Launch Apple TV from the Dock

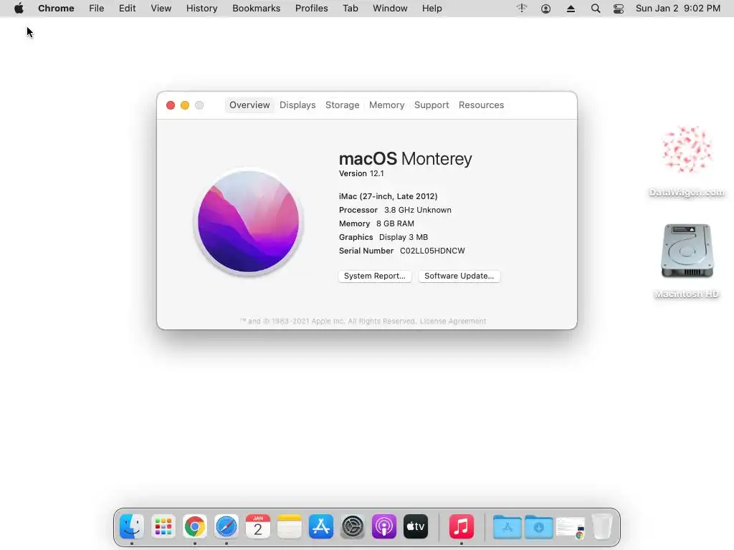(x=416, y=526)
